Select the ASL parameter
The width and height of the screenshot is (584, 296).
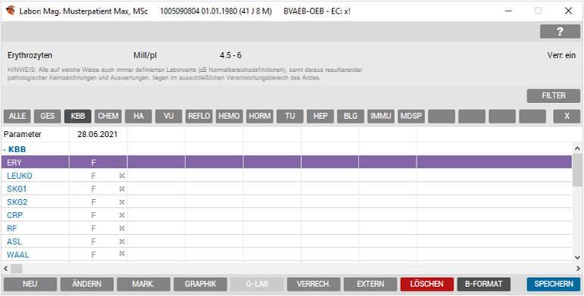(14, 241)
